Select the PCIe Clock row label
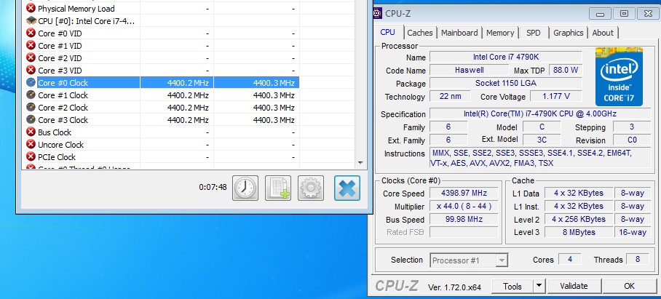This screenshot has width=661, height=299. [57, 156]
